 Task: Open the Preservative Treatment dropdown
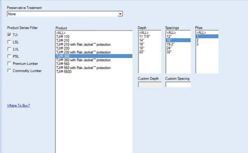point(120,14)
